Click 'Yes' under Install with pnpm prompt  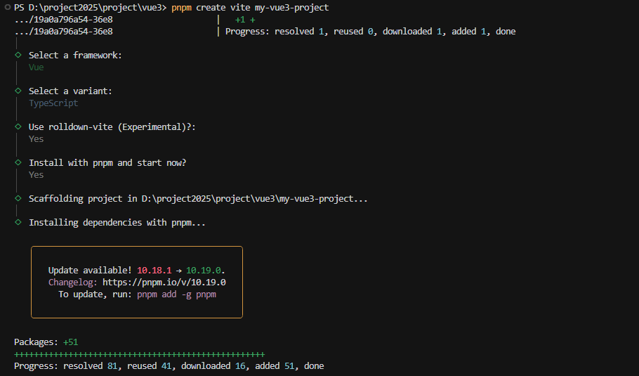tap(37, 175)
